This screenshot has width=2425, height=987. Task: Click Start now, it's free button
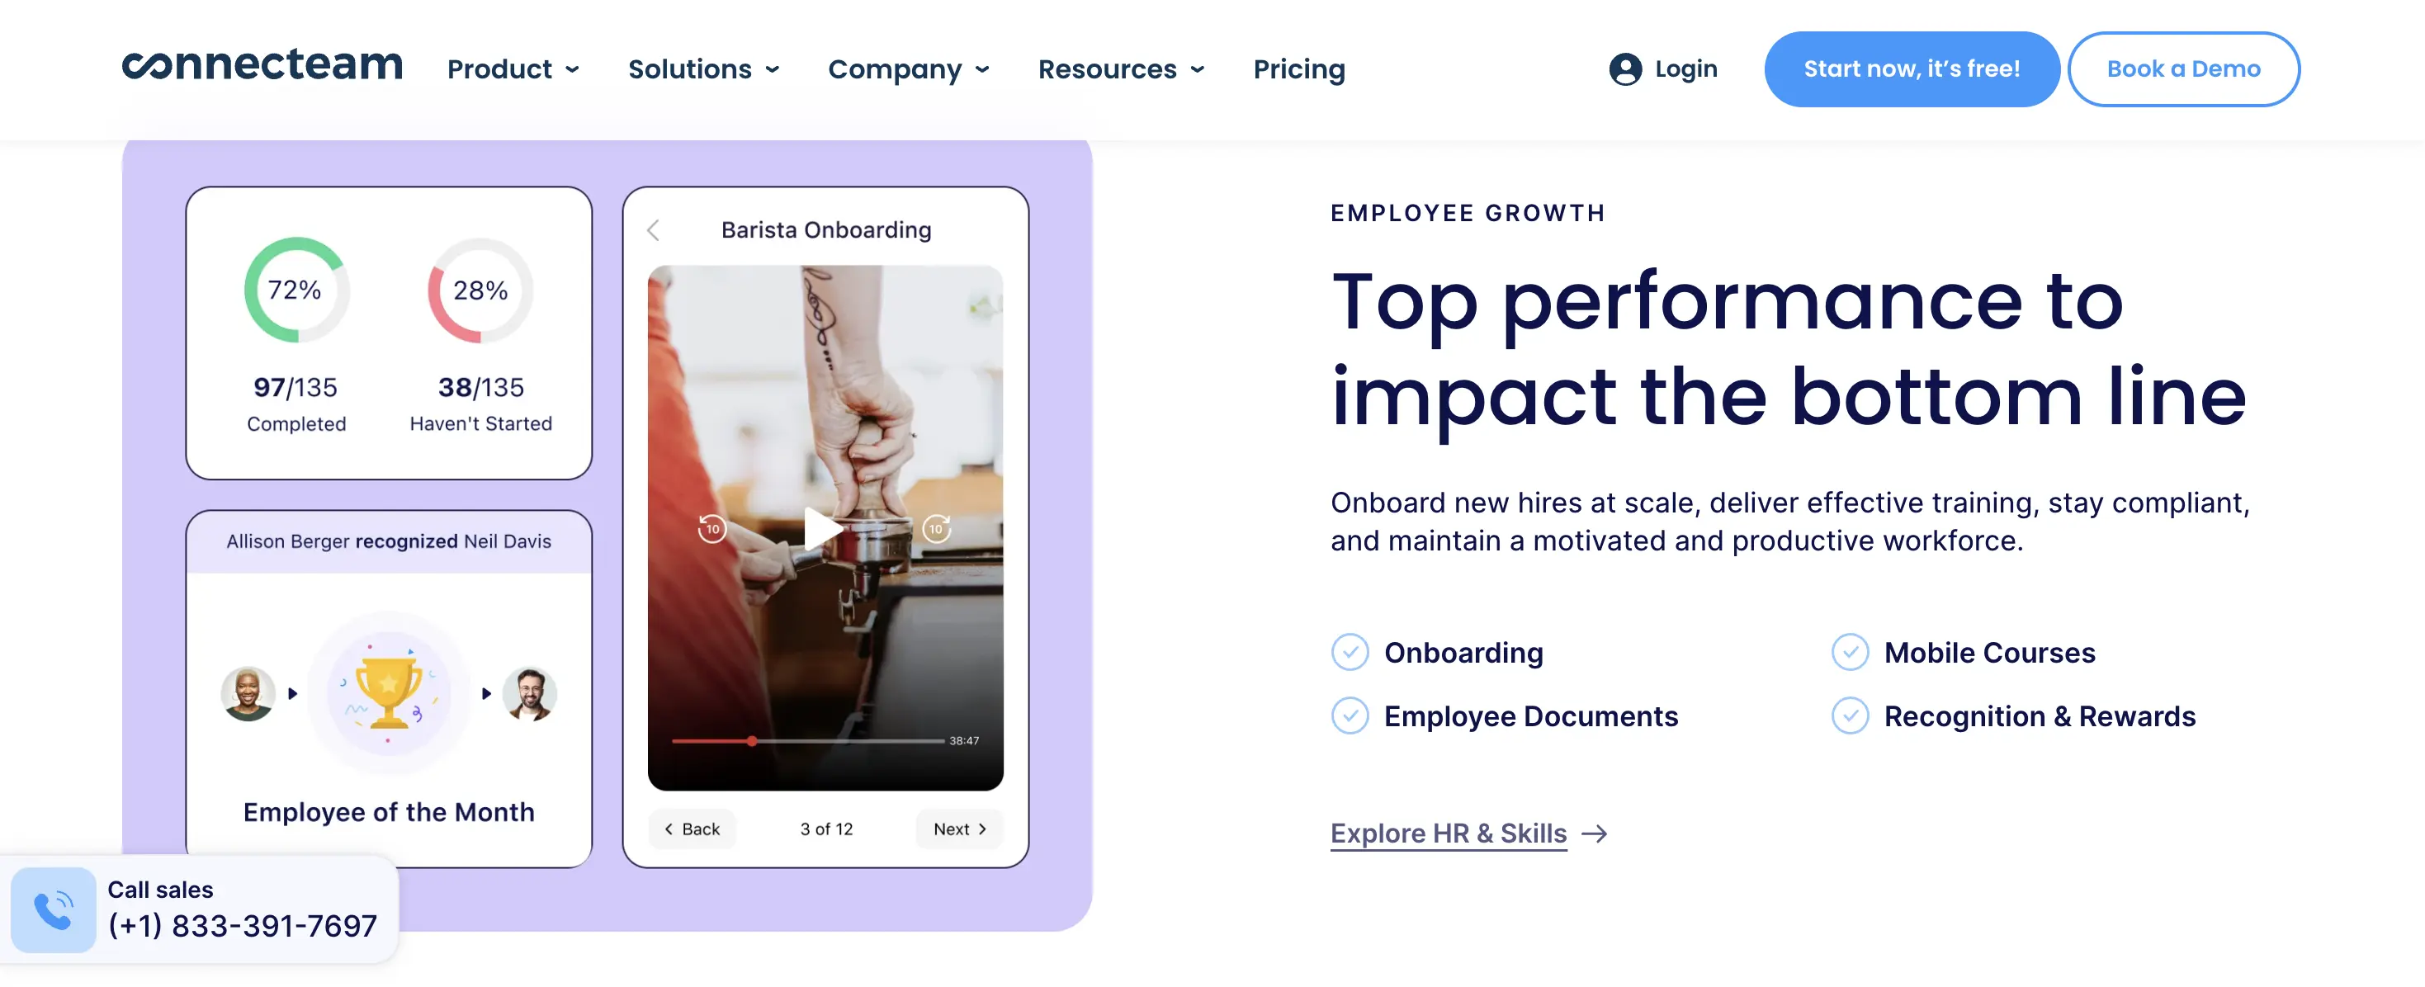(x=1912, y=68)
